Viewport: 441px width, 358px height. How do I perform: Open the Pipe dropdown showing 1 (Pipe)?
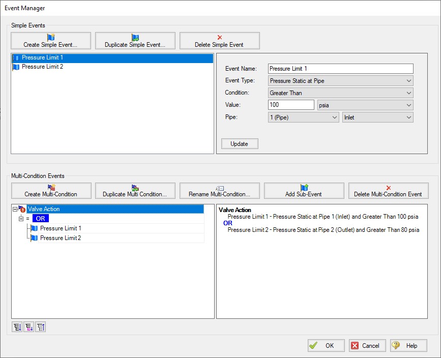point(303,117)
